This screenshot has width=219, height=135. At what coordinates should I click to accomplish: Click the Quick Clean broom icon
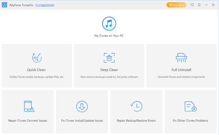point(37,57)
